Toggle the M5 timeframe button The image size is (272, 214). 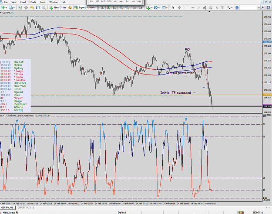97,1
